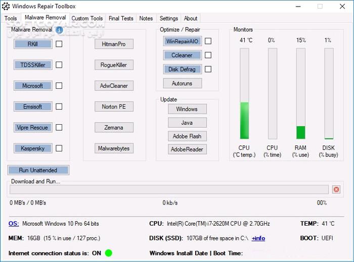The width and height of the screenshot is (354, 262).
Task: Click the CPU temperature monitor bar
Action: pos(244,93)
